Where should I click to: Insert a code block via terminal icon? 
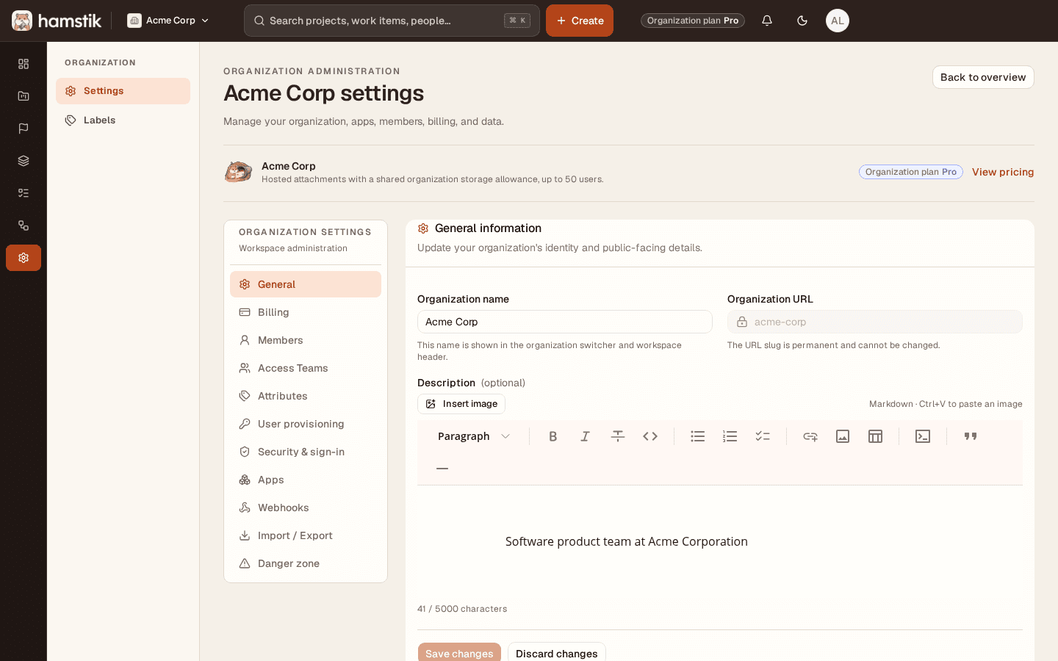click(x=923, y=436)
